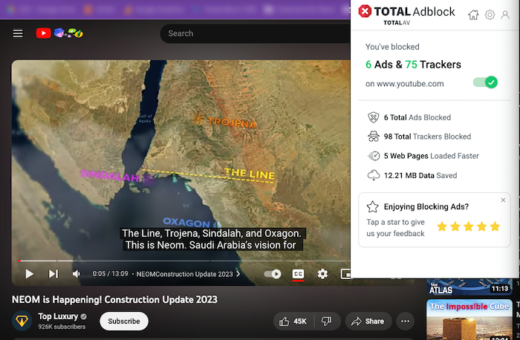The width and height of the screenshot is (520, 340).
Task: Disable ad blocking on www.youtube.com
Action: [x=485, y=82]
